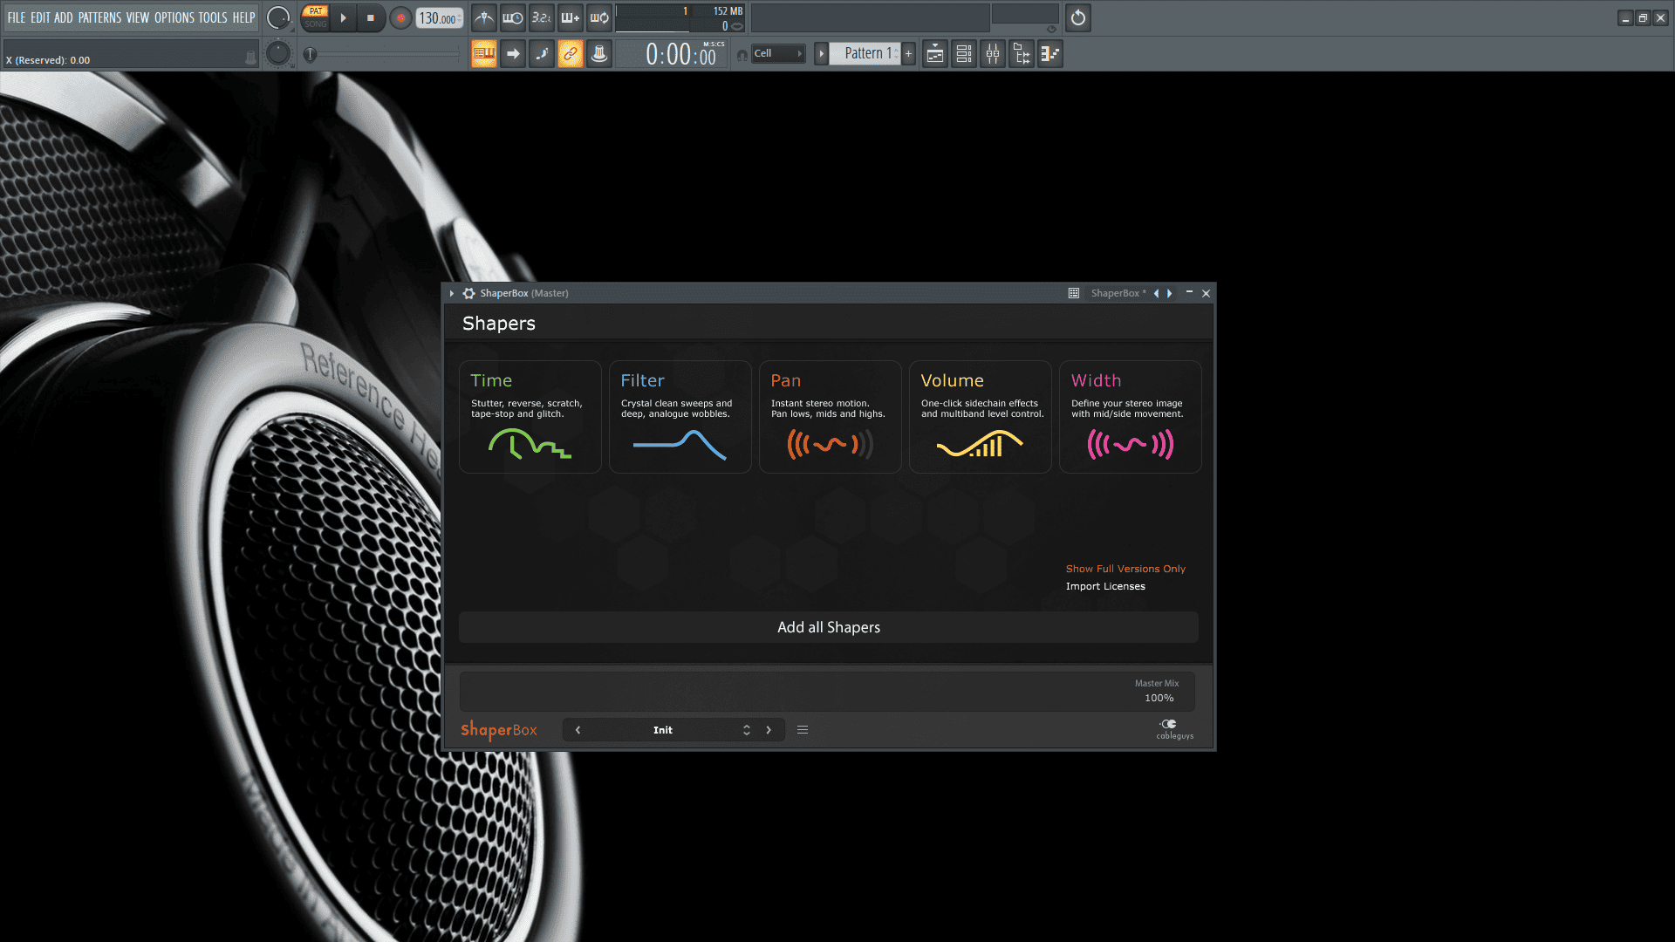Open the Piano roll icon
Image resolution: width=1675 pixels, height=942 pixels.
[1049, 54]
